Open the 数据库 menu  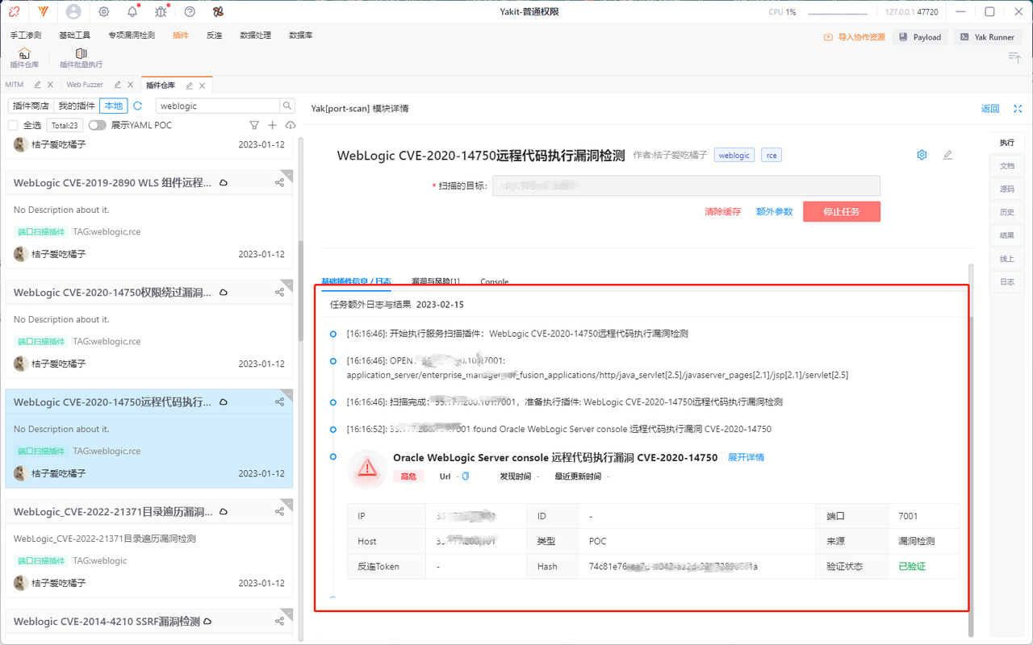coord(300,35)
